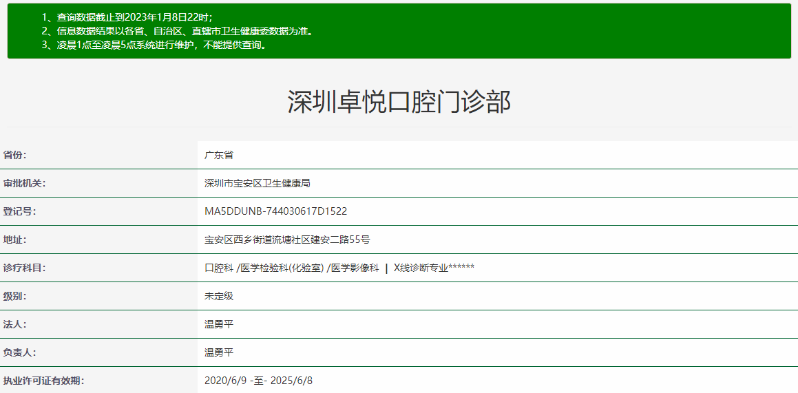This screenshot has height=393, width=798.
Task: Click the 诊疗科目 label
Action: (24, 268)
